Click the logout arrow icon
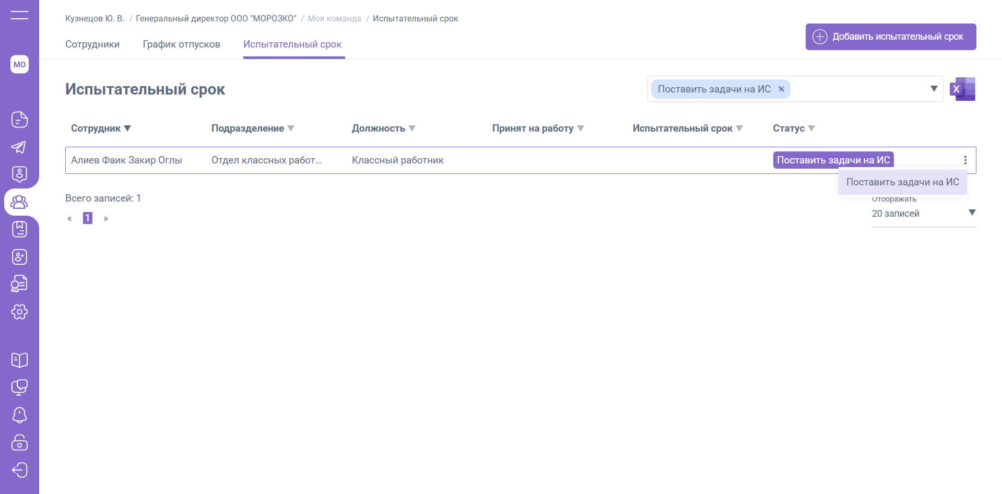Viewport: 1002px width, 494px height. pos(19,470)
